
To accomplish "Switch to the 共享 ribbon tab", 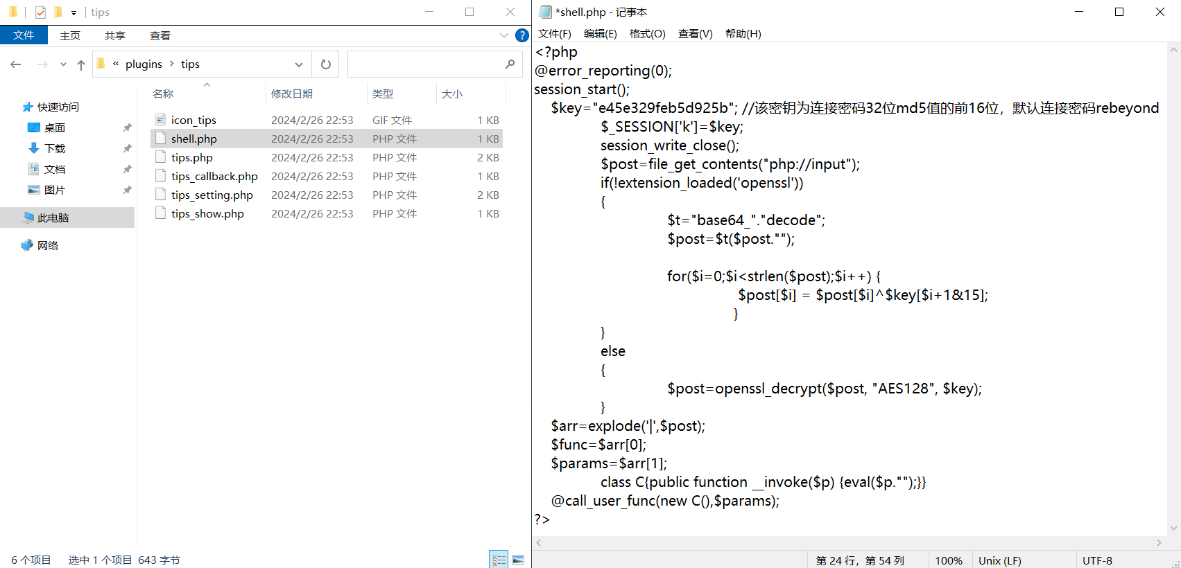I will tap(115, 35).
